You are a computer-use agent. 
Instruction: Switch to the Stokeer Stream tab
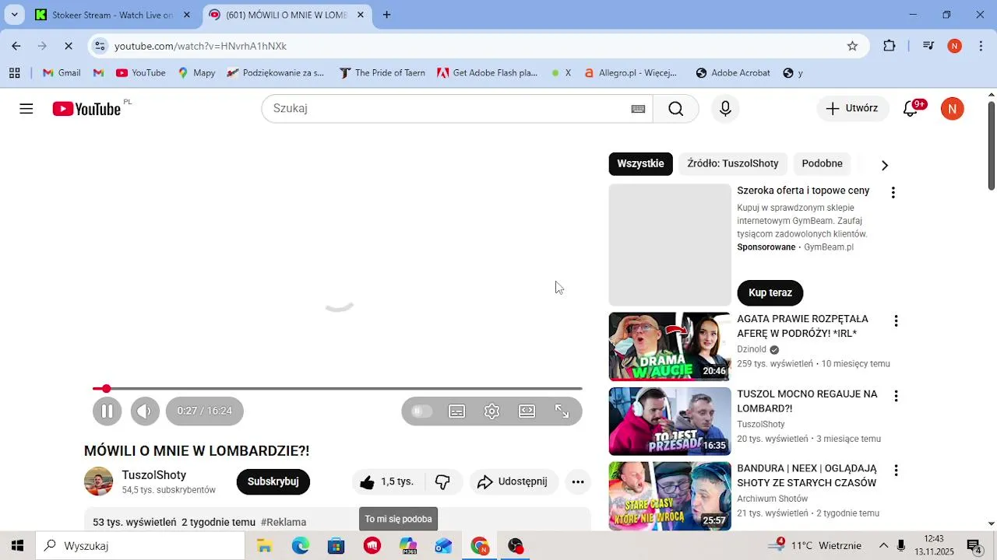point(112,15)
